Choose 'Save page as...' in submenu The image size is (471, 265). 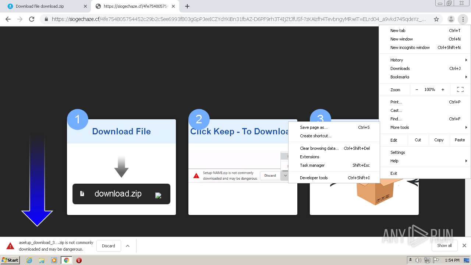(x=334, y=127)
